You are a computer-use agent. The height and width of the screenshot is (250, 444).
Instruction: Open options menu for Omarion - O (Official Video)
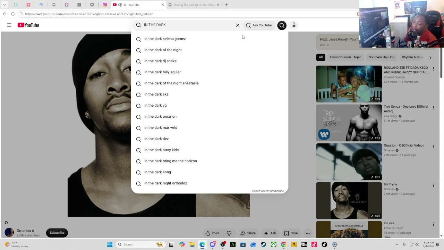coord(433,147)
